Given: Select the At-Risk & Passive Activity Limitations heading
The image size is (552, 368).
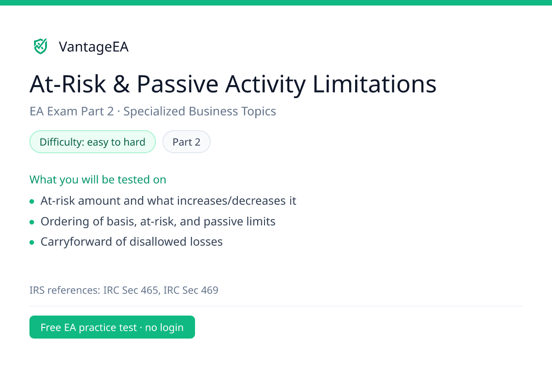Looking at the screenshot, I should [233, 85].
